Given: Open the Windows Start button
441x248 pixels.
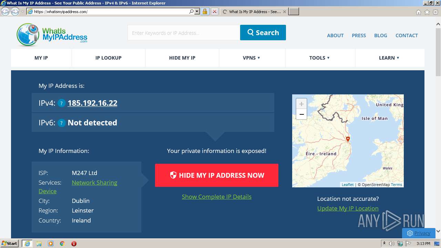Looking at the screenshot, I should (x=10, y=244).
